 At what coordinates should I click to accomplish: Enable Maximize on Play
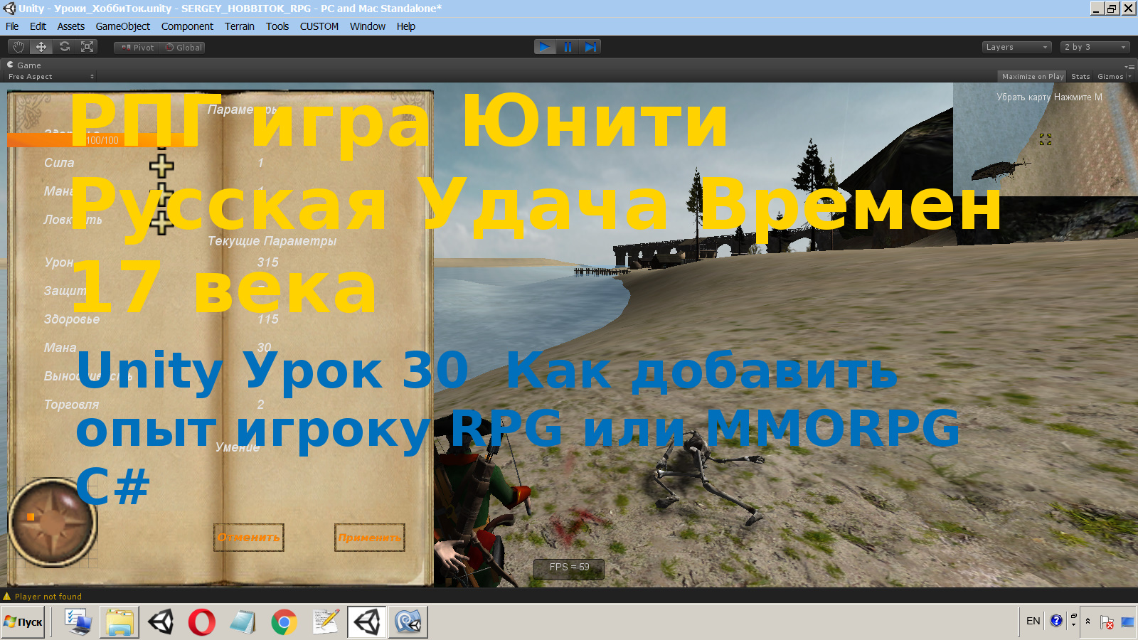(x=1032, y=76)
